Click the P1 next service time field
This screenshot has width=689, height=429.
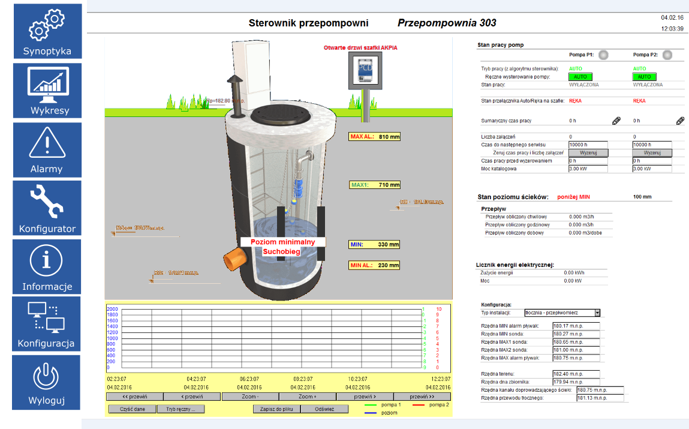[588, 145]
